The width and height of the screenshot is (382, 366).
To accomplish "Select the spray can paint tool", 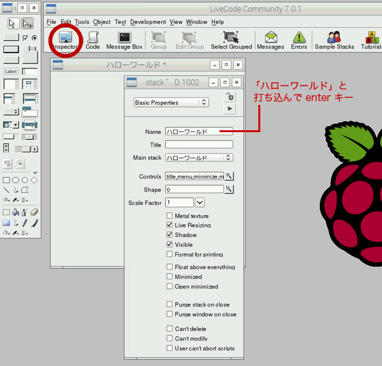I will pos(24,212).
